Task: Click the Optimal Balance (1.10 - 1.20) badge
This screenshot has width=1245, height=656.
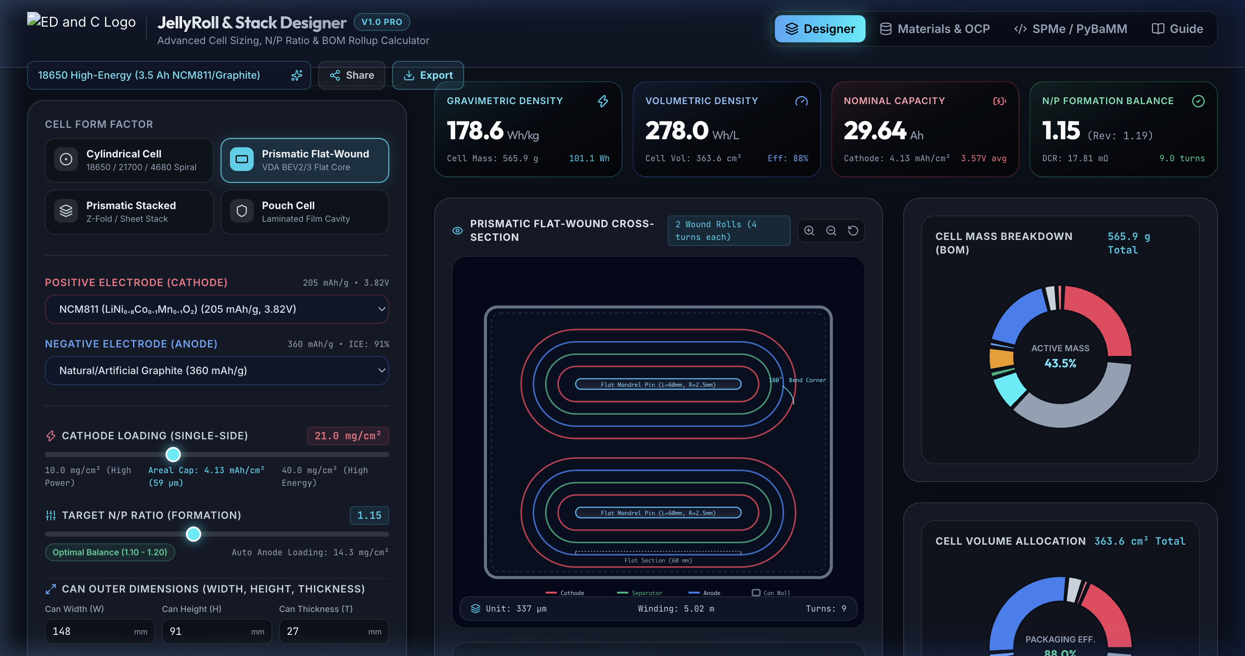Action: 110,552
